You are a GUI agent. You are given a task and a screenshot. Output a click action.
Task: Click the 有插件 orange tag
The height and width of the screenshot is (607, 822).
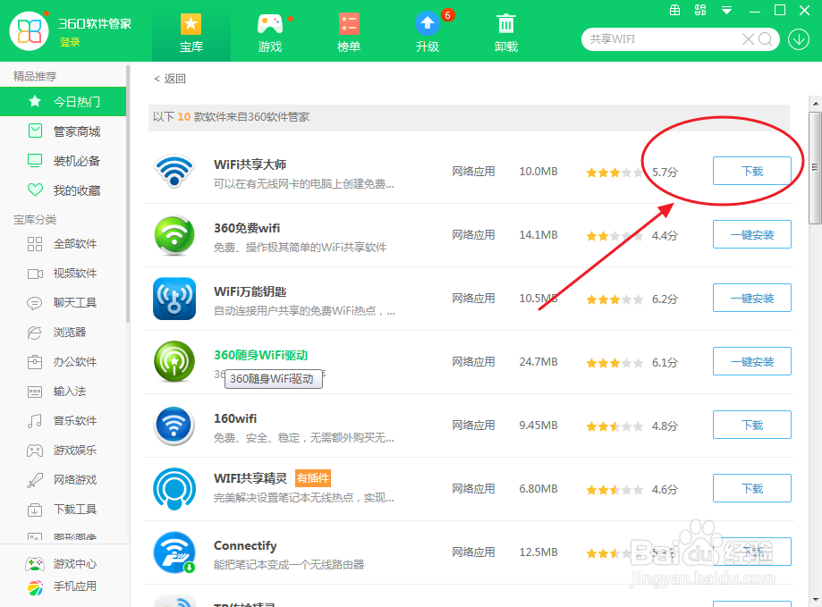tap(313, 478)
